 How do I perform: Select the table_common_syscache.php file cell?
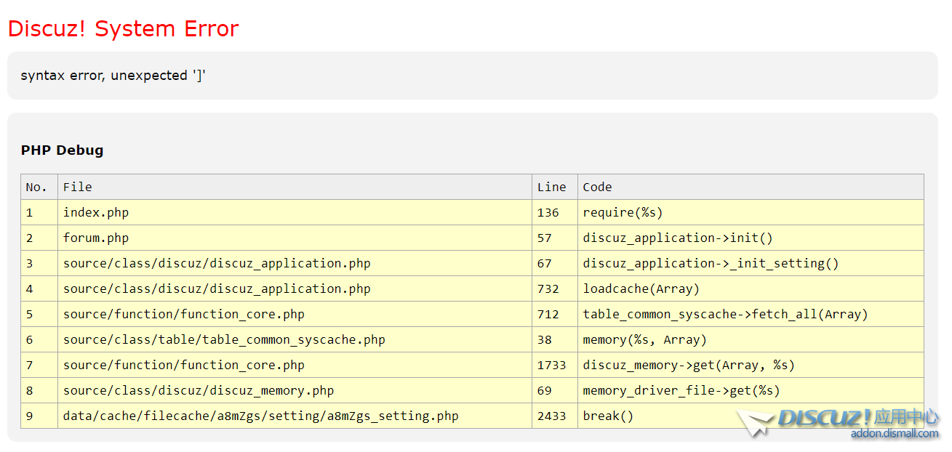[295, 339]
